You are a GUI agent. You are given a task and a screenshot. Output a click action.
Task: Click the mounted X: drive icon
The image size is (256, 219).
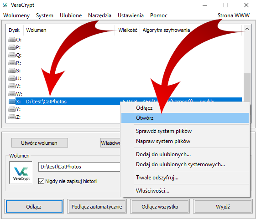point(12,102)
